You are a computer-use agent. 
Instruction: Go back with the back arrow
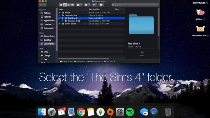[x=41, y=5]
